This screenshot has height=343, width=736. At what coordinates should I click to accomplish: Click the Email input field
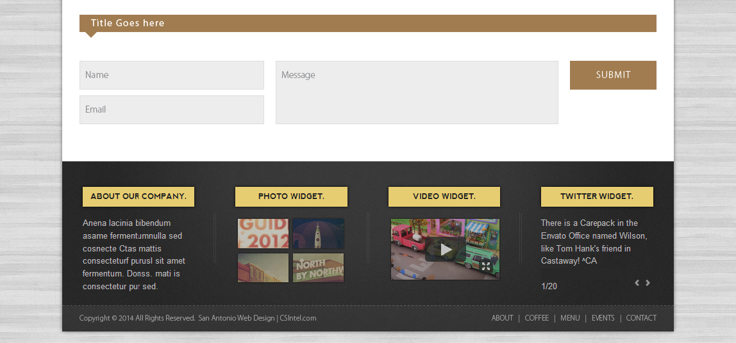coord(171,109)
